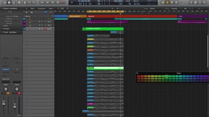
Task: Pick the green swatch under the cursor
Action: coord(167,76)
